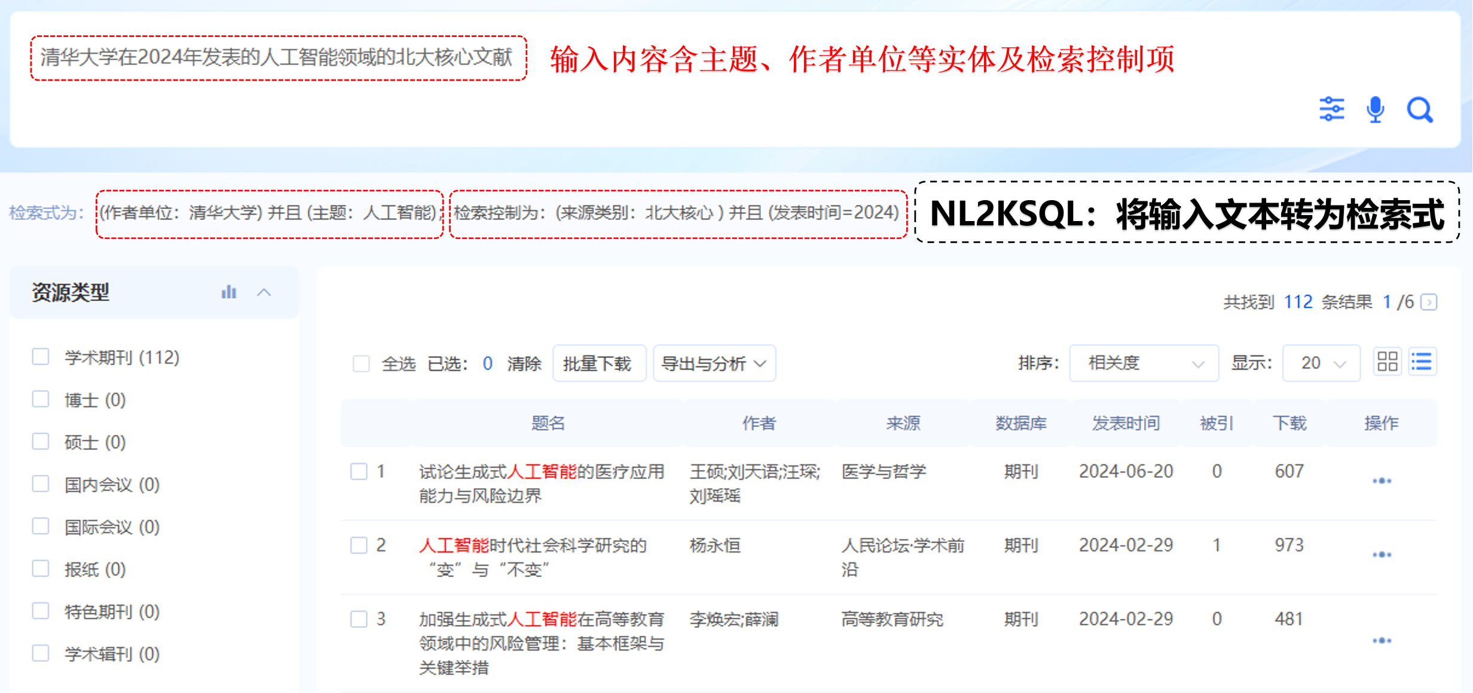
Task: Go to next results page arrow
Action: click(x=1429, y=302)
